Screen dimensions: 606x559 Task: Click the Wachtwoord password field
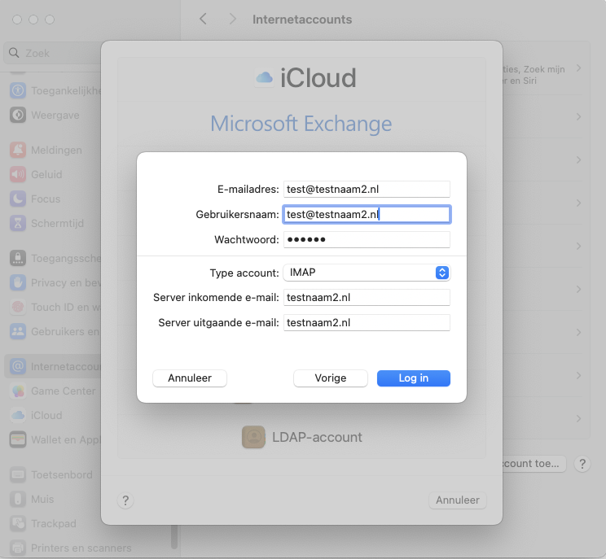(367, 239)
